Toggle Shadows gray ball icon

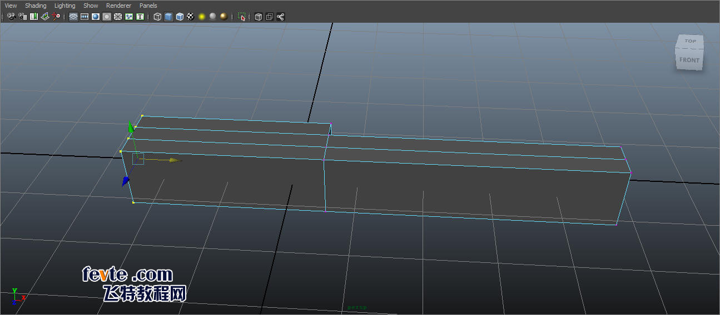212,17
